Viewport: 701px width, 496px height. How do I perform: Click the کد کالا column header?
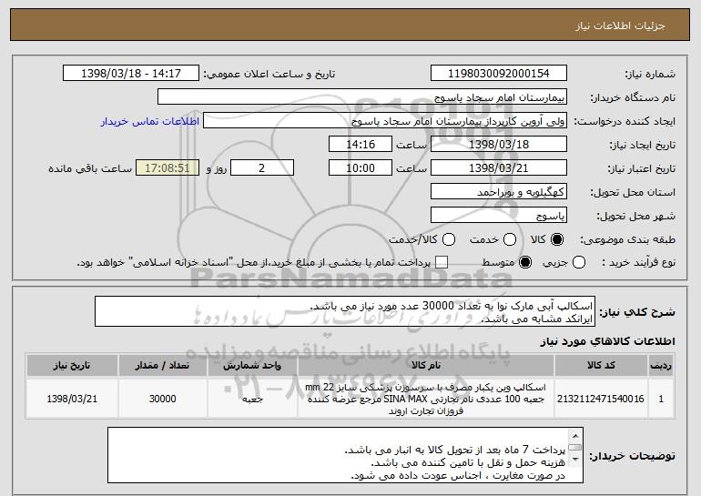tap(601, 366)
